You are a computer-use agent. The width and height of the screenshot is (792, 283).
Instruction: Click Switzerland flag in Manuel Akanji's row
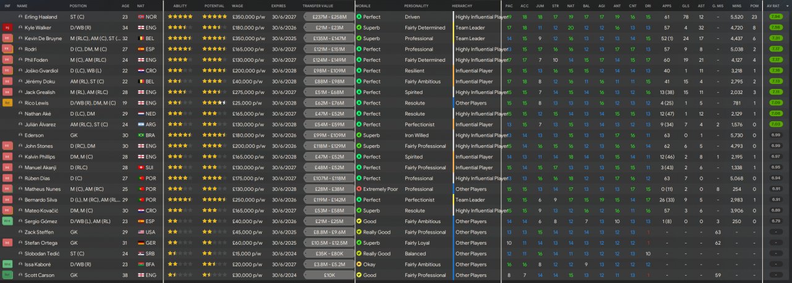pos(141,167)
